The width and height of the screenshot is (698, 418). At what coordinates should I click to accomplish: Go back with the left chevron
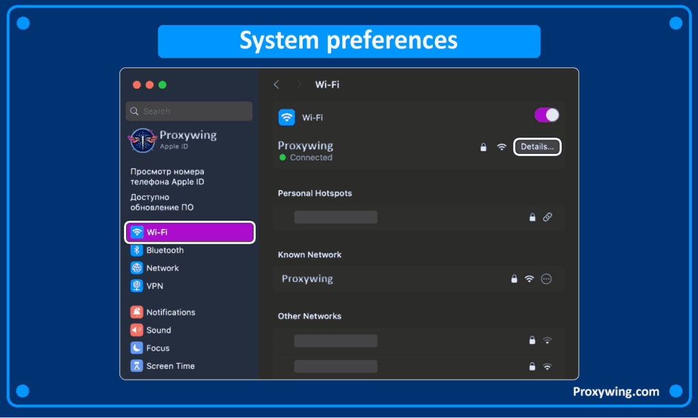click(277, 84)
